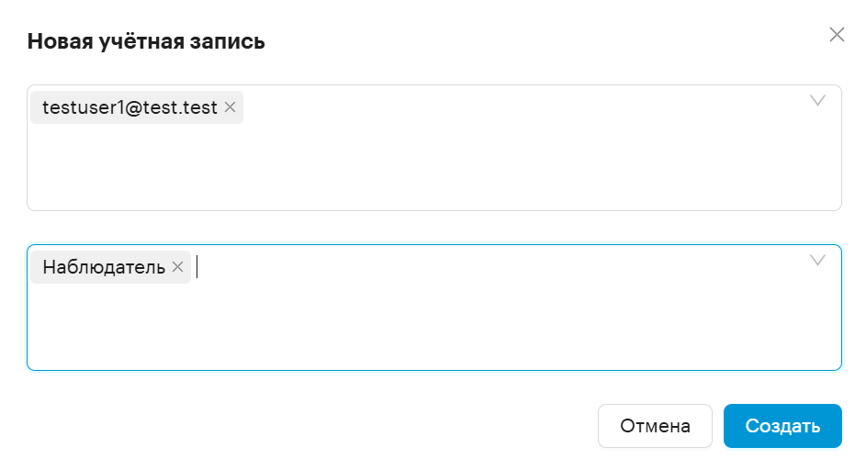Click blank space beneath the email tag
Image resolution: width=866 pixels, height=470 pixels.
coord(137,165)
